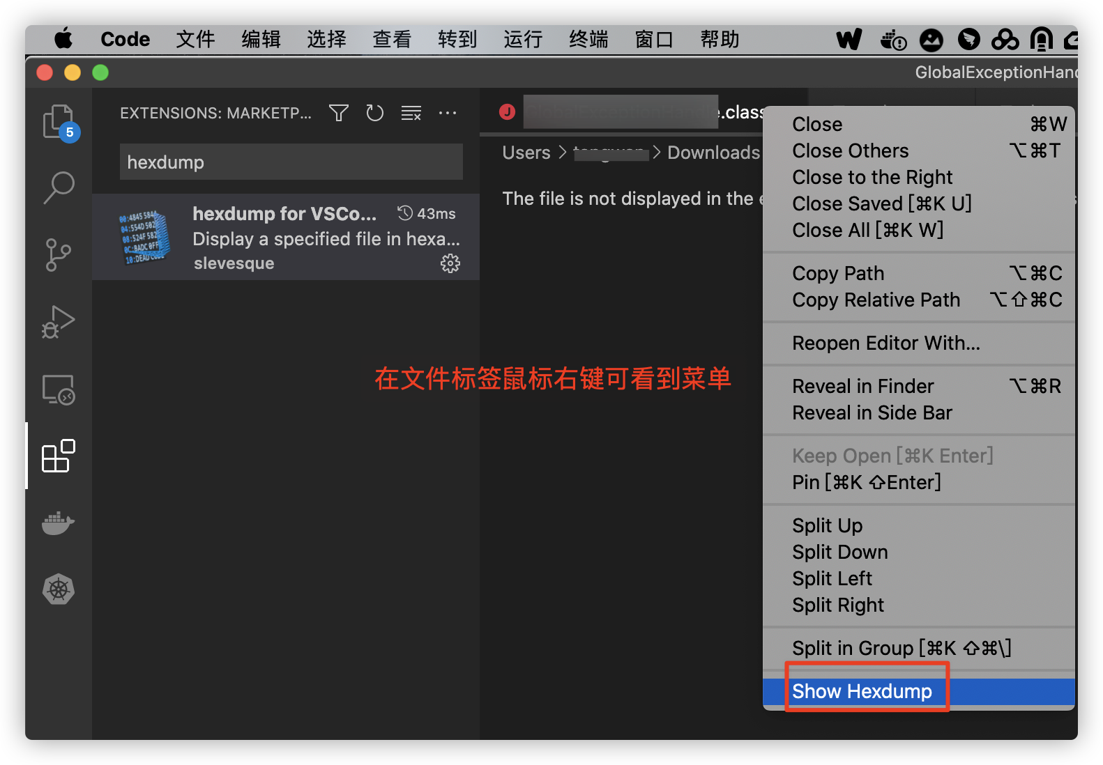Screen dimensions: 1103x765
Task: Click the hexdump extension thumbnail icon
Action: click(x=144, y=237)
